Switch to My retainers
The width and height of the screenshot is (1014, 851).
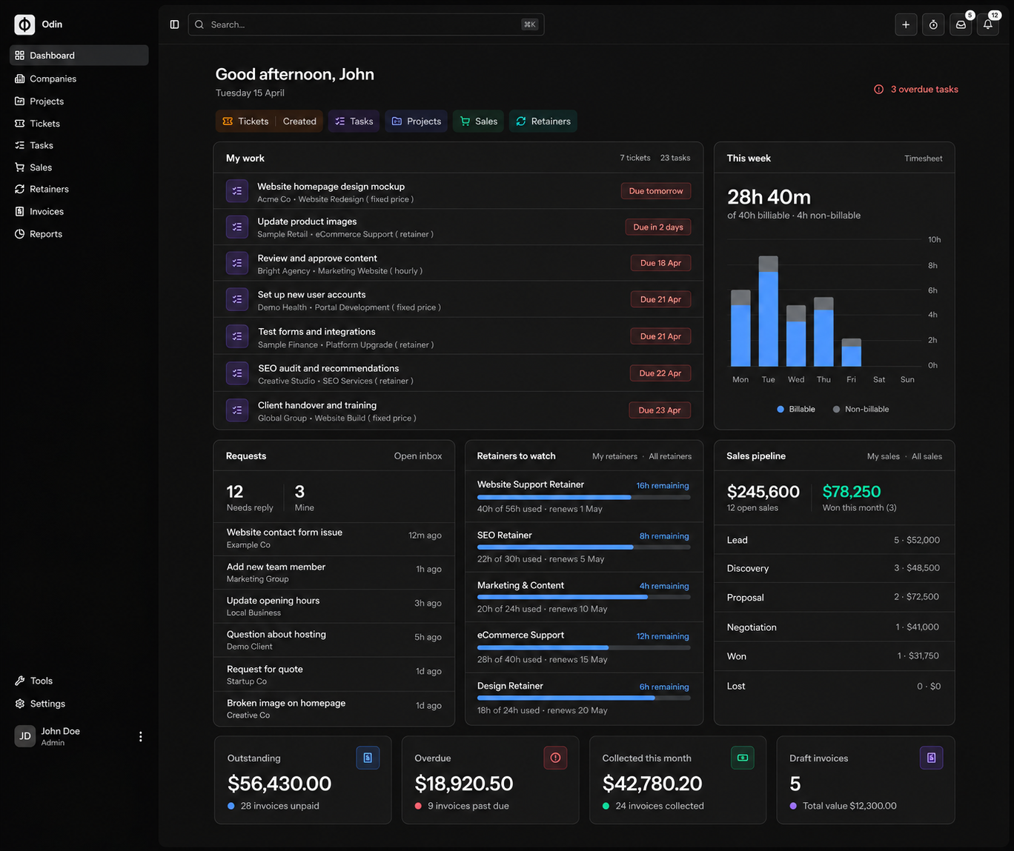[x=614, y=456]
